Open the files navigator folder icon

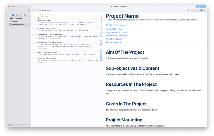[13, 15]
